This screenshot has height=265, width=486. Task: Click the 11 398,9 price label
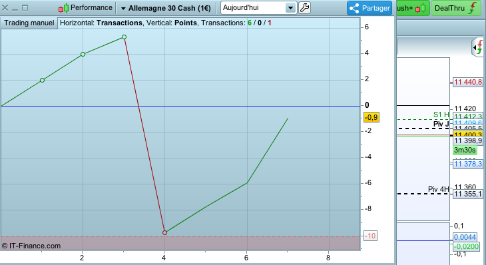coord(468,140)
